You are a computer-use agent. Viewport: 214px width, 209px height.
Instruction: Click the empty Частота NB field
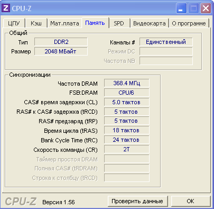[x=166, y=61]
